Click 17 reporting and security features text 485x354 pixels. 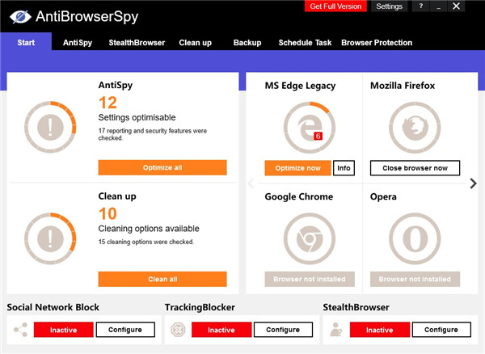(x=153, y=134)
